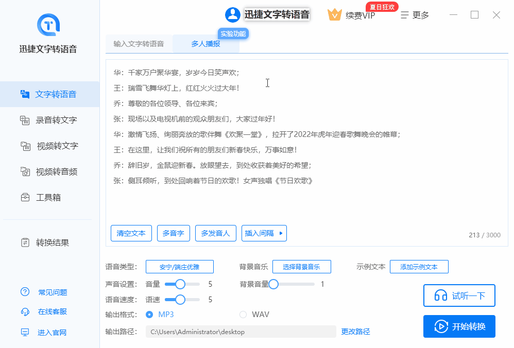
Task: Click the 语速 speed slider handle
Action: [x=180, y=300]
